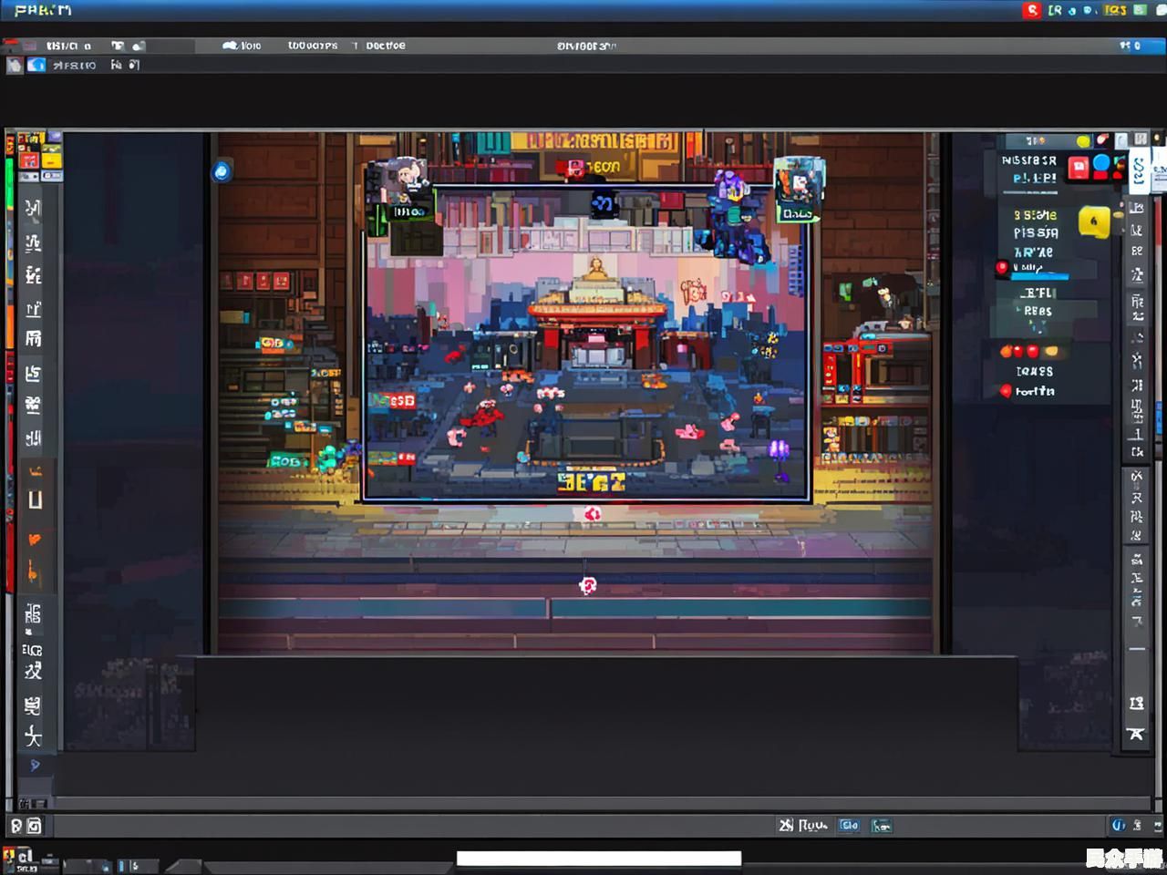Click the blue info icon in bottom status bar
The height and width of the screenshot is (875, 1167).
point(1118,825)
